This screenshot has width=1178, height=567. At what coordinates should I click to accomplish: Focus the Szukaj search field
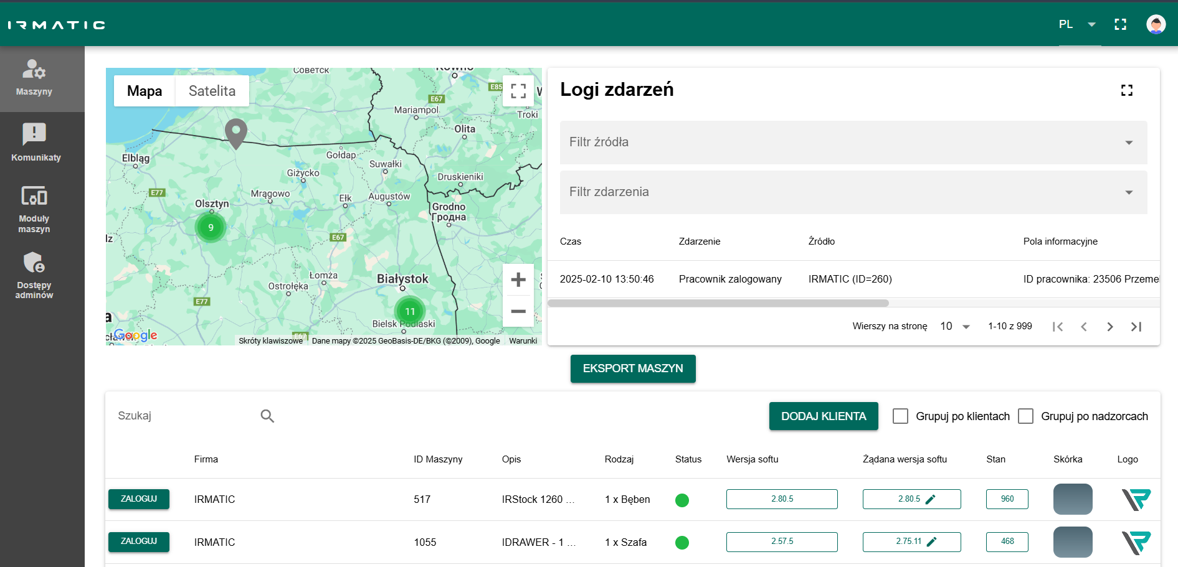[187, 416]
